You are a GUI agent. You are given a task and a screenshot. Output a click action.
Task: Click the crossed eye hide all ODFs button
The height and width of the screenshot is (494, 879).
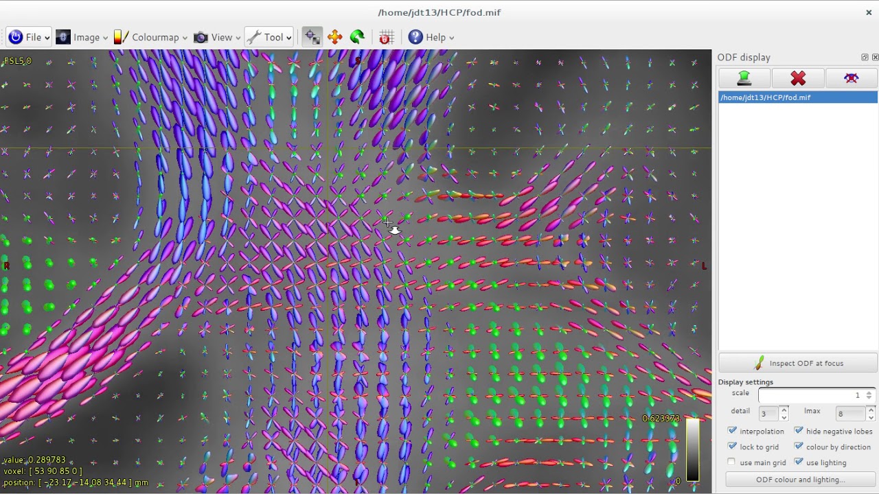pyautogui.click(x=852, y=78)
